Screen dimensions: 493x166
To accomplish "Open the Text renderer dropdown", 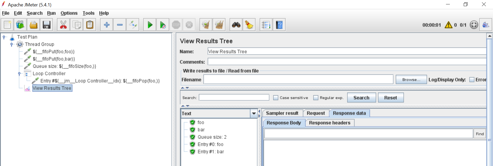I will click(x=254, y=113).
